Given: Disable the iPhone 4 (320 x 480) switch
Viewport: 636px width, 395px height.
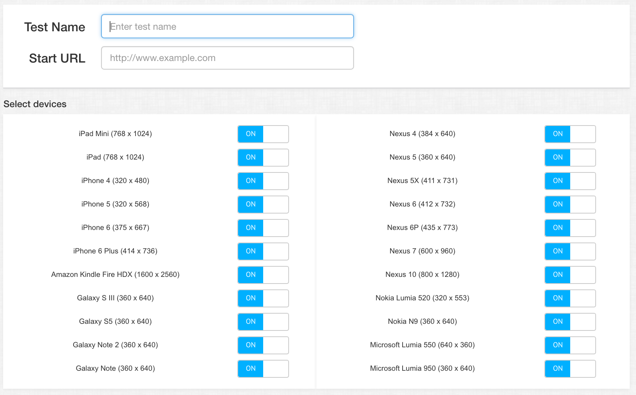Looking at the screenshot, I should 263,181.
